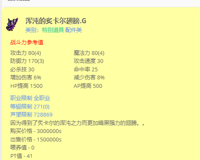
Task: Click the 等級限制 271(0) line
Action: point(30,106)
